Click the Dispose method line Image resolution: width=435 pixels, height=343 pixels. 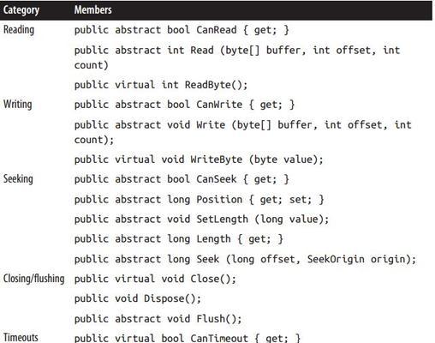click(x=138, y=298)
